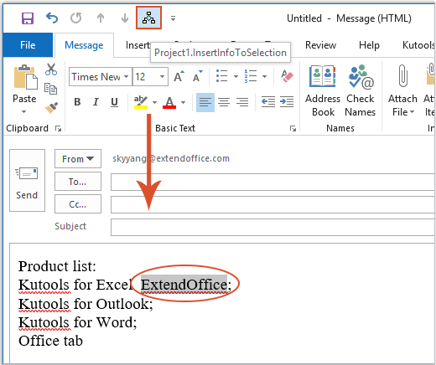Click the 'Office tab' line
Image resolution: width=436 pixels, height=365 pixels.
[50, 341]
